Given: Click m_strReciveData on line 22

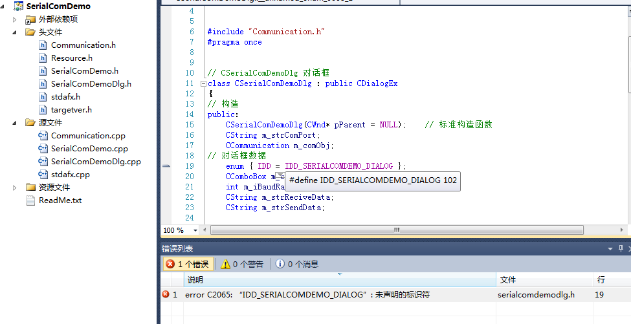Looking at the screenshot, I should [296, 197].
